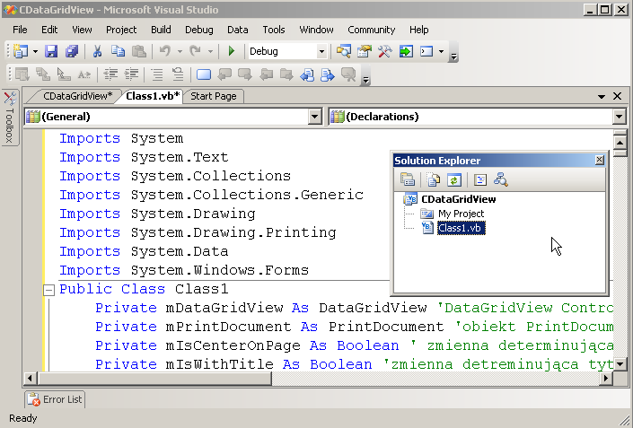The height and width of the screenshot is (428, 633).
Task: Select the CDataGridView project node
Action: click(x=458, y=199)
